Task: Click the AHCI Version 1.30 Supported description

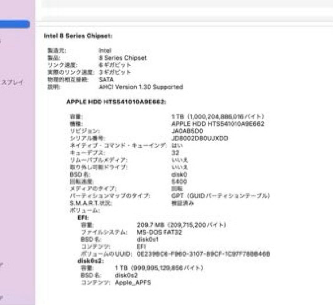Action: 141,87
